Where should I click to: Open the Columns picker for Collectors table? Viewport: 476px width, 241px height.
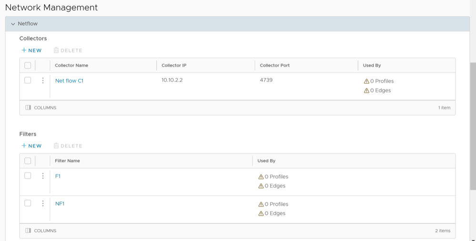(x=41, y=108)
